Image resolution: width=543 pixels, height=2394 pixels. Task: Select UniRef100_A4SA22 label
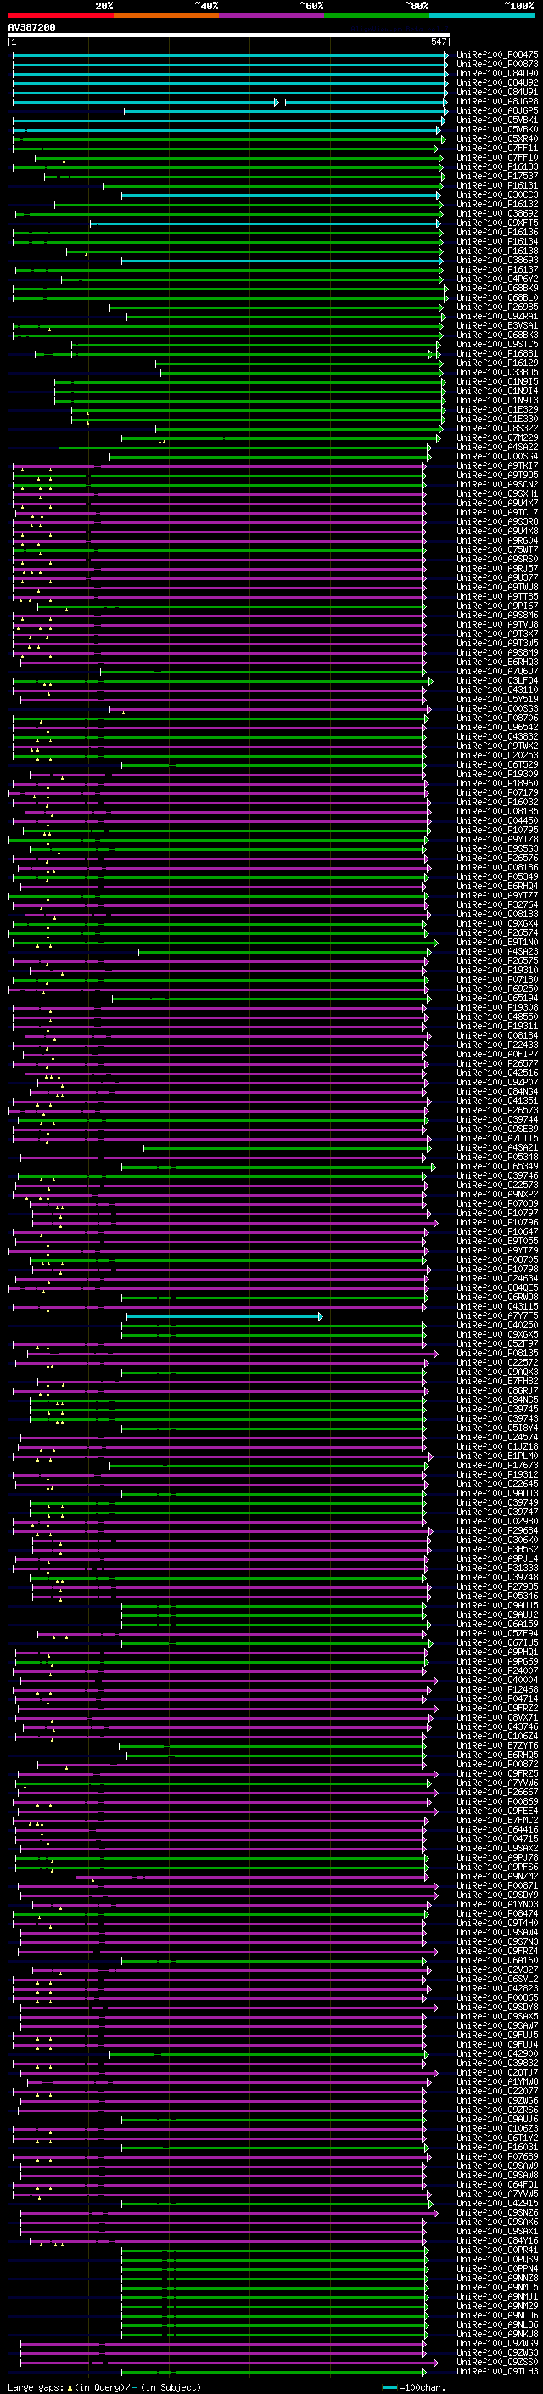tap(497, 447)
